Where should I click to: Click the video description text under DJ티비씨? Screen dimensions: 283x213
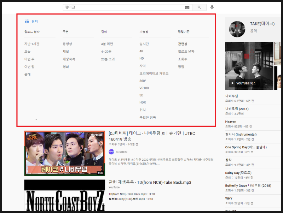click(161, 162)
